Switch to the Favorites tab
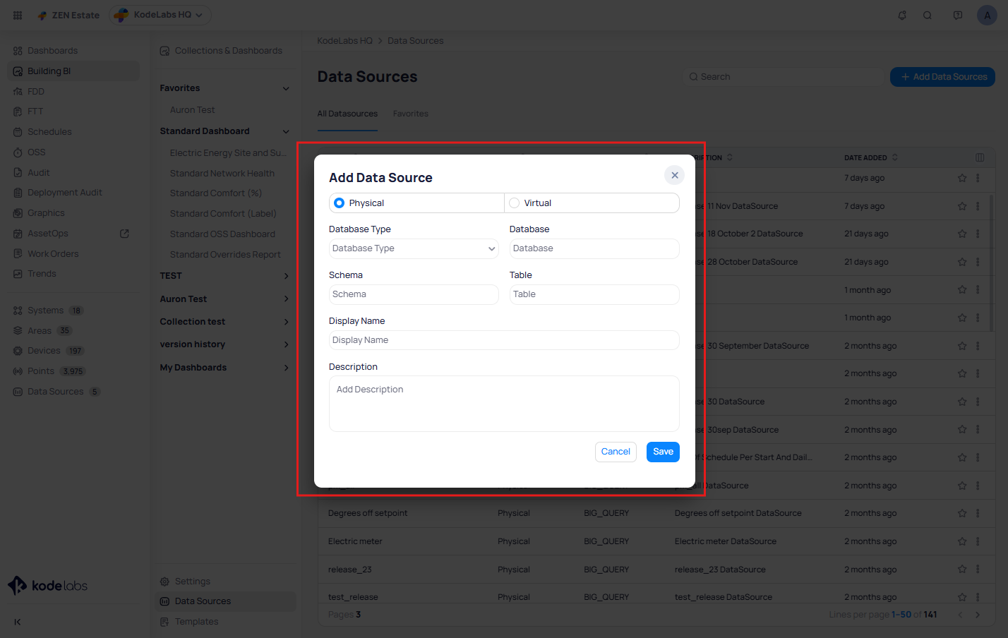This screenshot has width=1008, height=638. coord(410,114)
